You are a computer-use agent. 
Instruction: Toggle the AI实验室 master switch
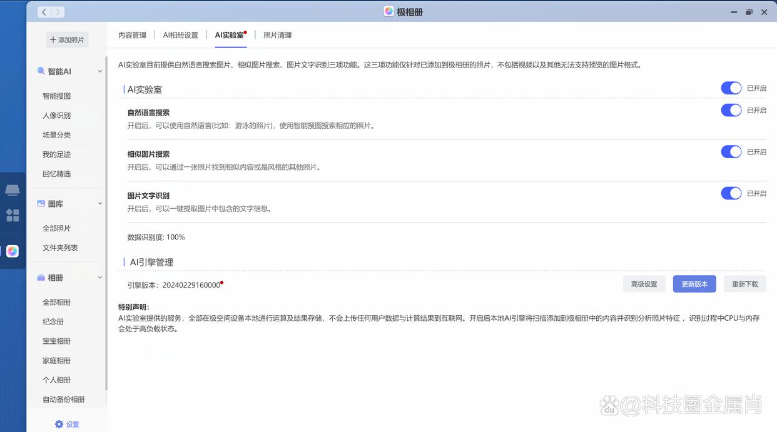pos(731,88)
